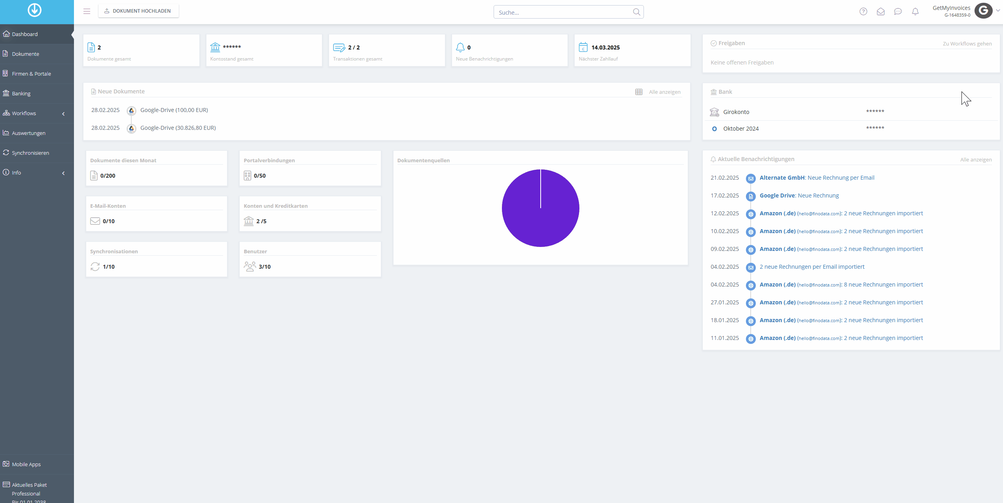Open Auswertungen in the sidebar
Screen dimensions: 1003x503
point(37,133)
